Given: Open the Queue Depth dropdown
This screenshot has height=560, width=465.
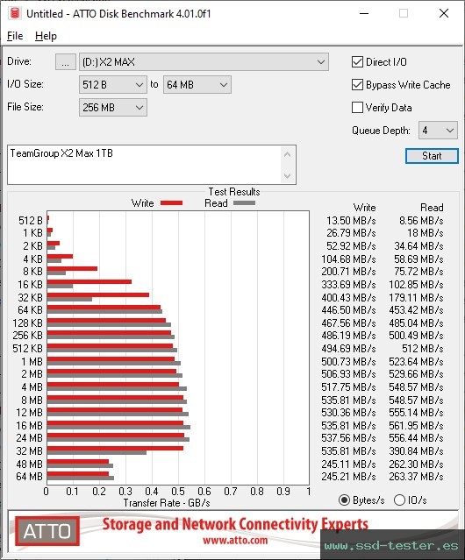Looking at the screenshot, I should point(438,131).
